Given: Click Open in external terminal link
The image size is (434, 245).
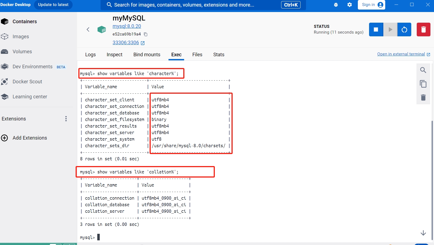Looking at the screenshot, I should (x=404, y=54).
